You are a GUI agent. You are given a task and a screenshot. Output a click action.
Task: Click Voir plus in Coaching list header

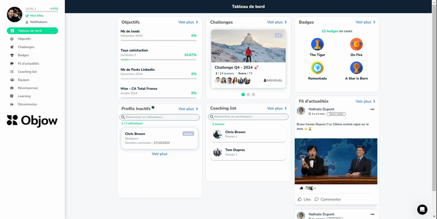click(277, 108)
